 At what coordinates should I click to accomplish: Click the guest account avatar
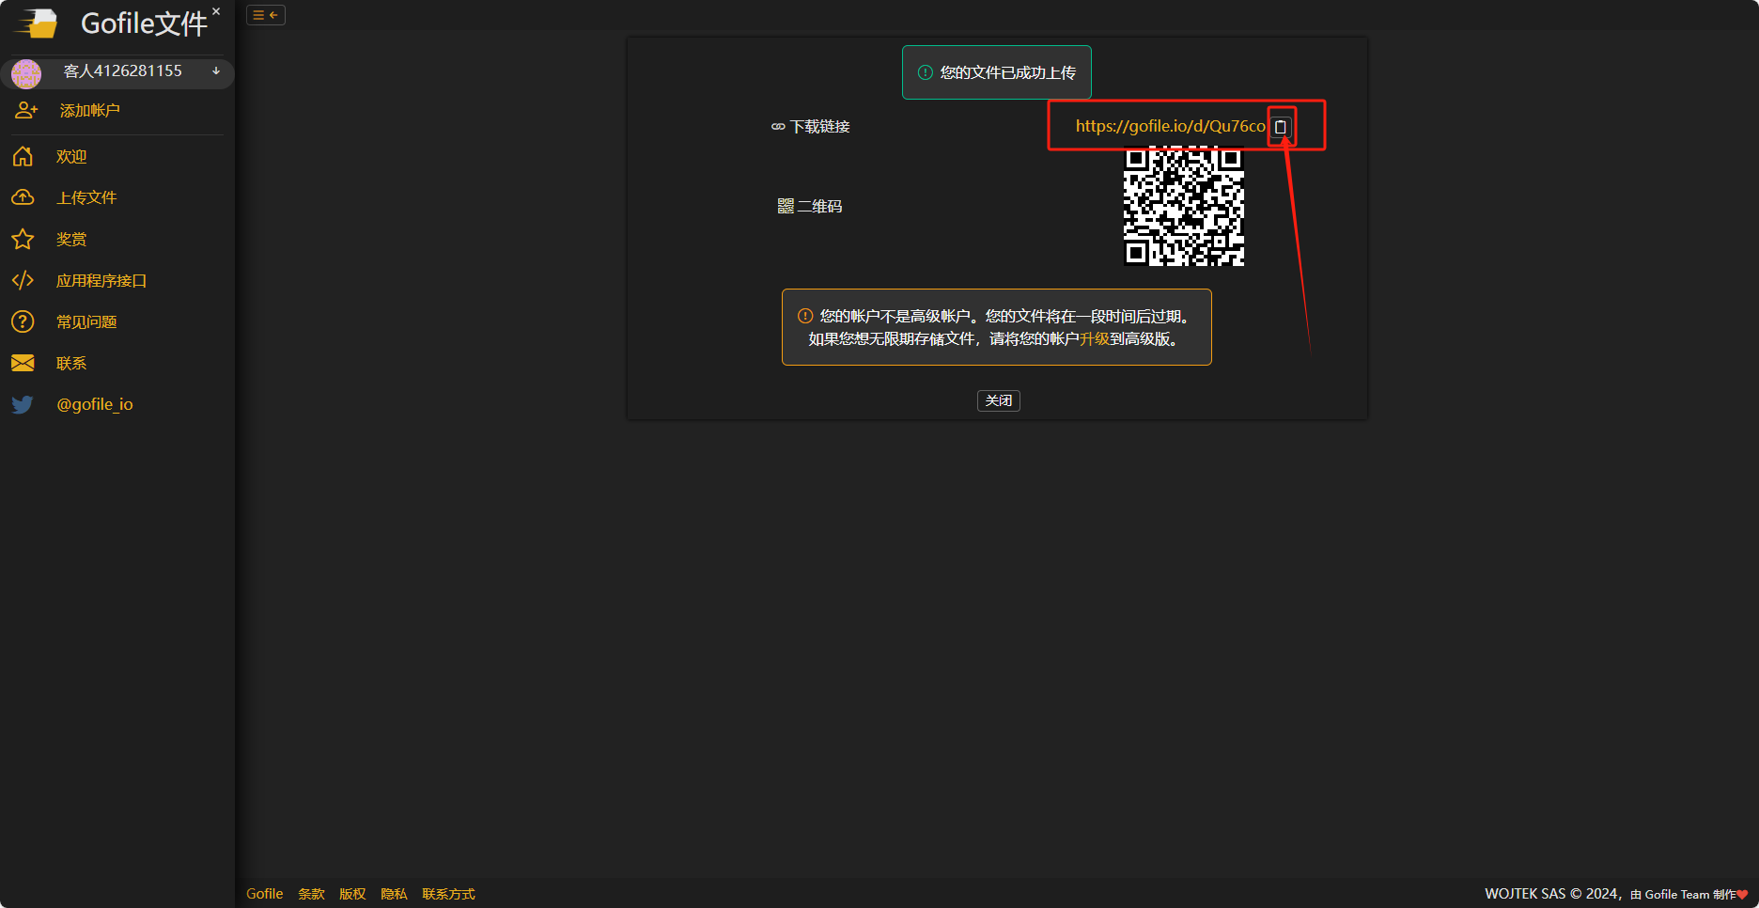[26, 73]
